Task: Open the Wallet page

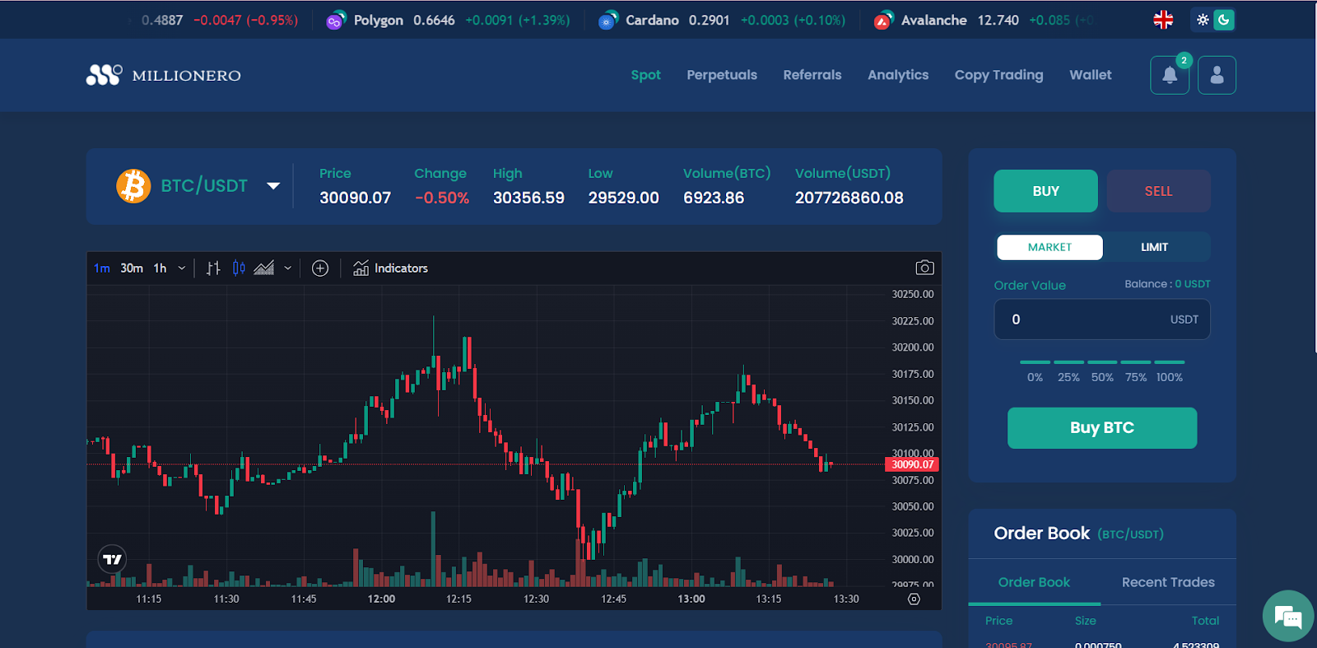Action: pos(1091,75)
